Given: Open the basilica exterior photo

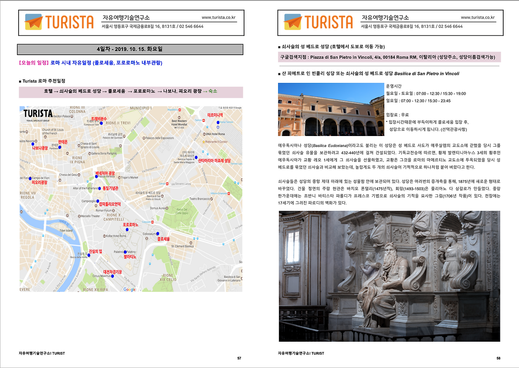Looking at the screenshot, I should 332,109.
